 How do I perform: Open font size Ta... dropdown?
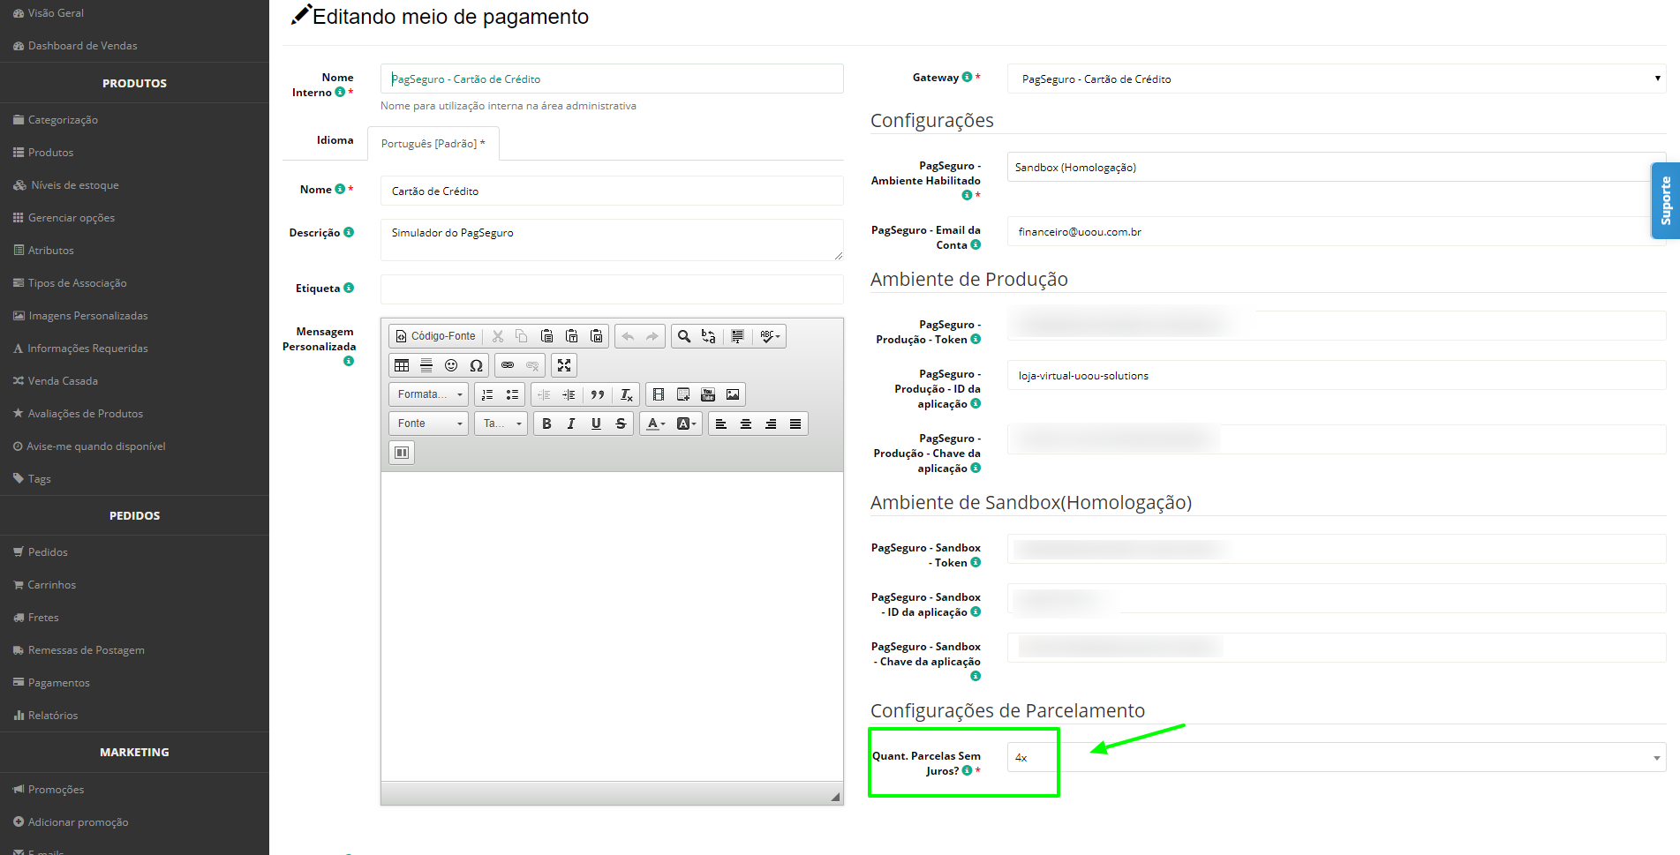(501, 424)
